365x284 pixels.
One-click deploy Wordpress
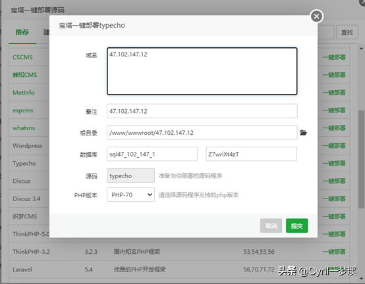click(334, 145)
